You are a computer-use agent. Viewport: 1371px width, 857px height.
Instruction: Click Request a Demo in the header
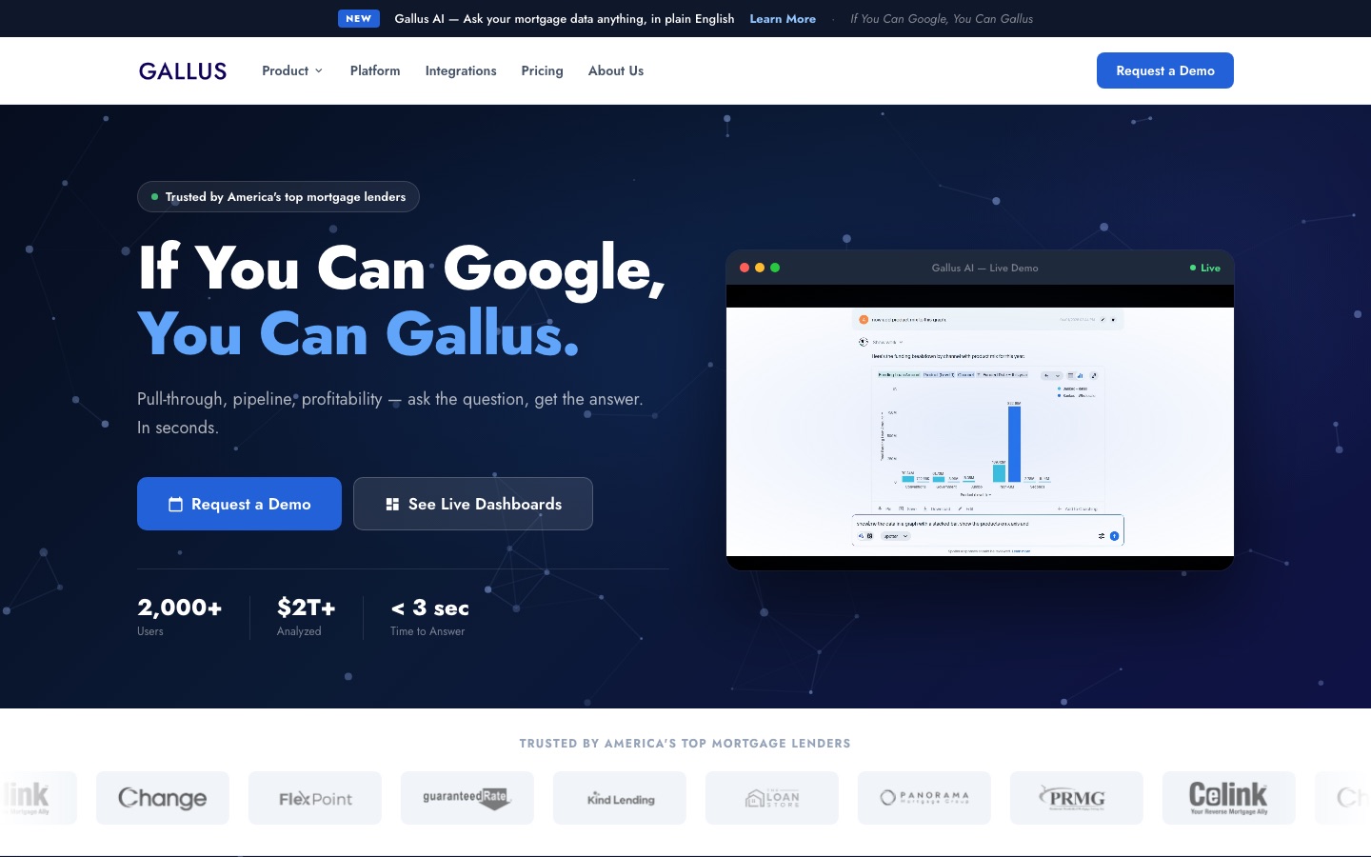pyautogui.click(x=1165, y=70)
